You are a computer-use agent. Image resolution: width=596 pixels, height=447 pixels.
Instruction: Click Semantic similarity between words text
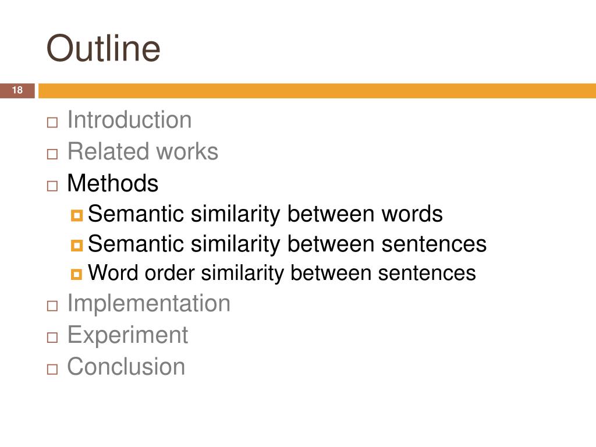tap(265, 214)
